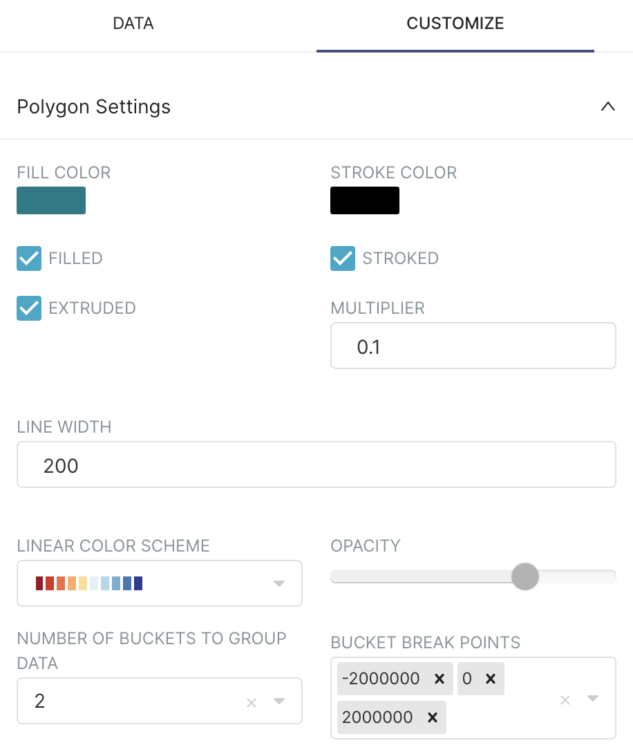The height and width of the screenshot is (752, 633).
Task: Click into the Line Width field
Action: coord(316,465)
